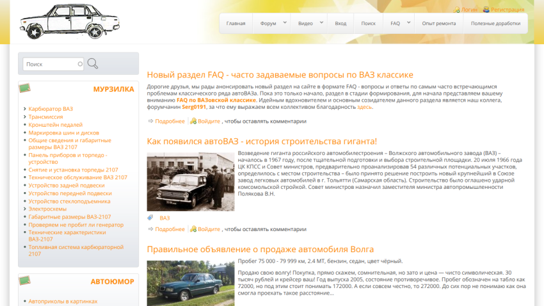The width and height of the screenshot is (544, 306).
Task: Expand the Видео menu arrow
Action: point(322,22)
